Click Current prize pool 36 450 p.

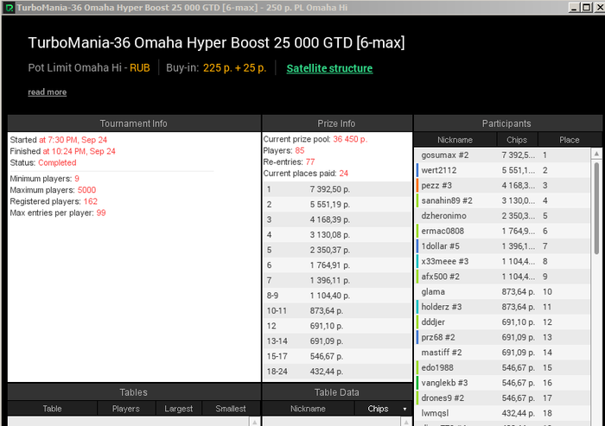(315, 139)
